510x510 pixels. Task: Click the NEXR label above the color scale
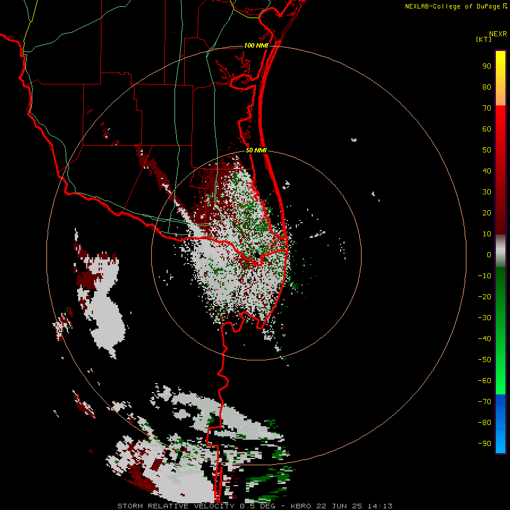point(498,33)
